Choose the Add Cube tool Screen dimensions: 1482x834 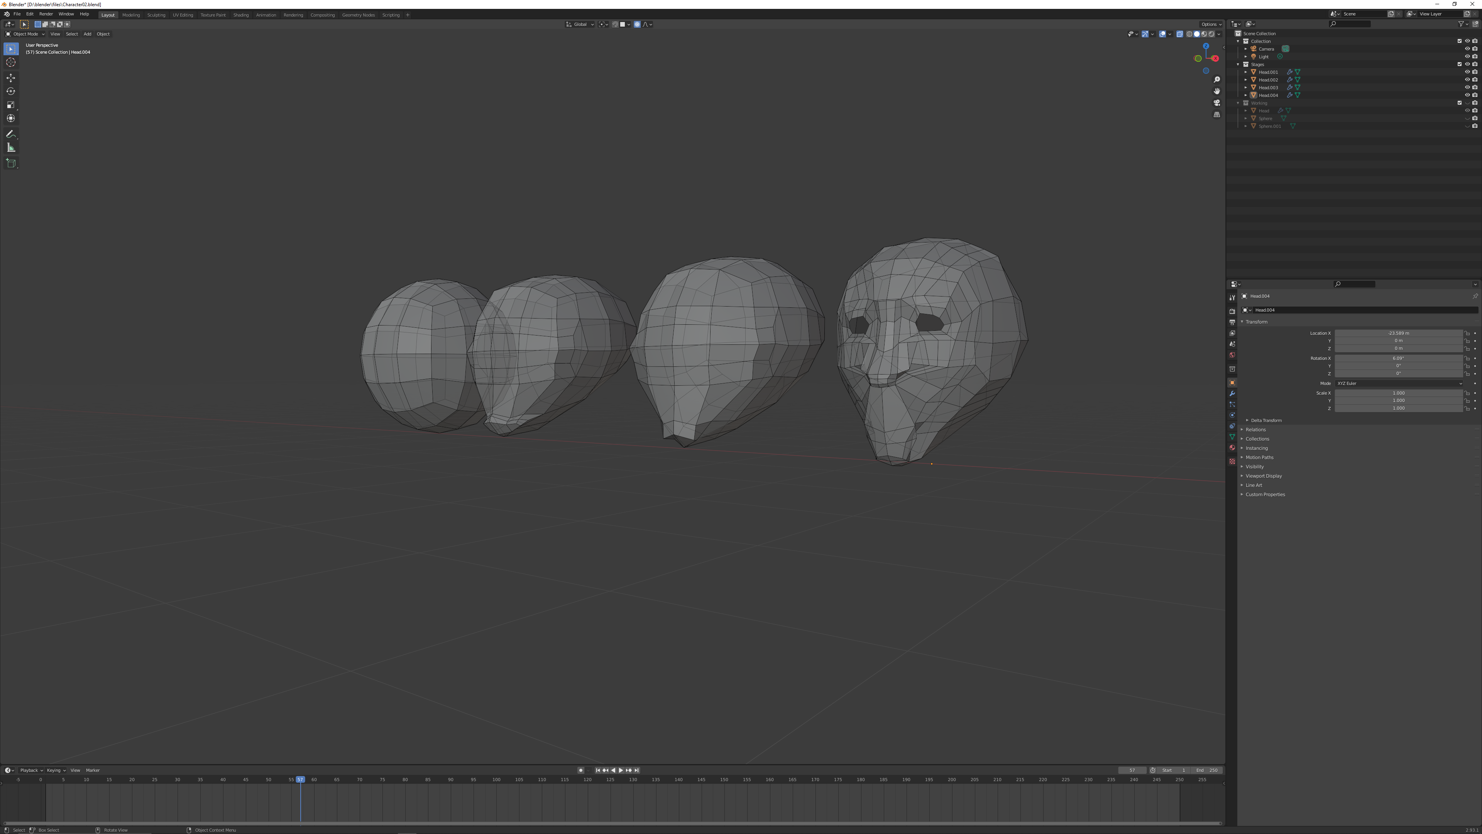click(x=11, y=163)
